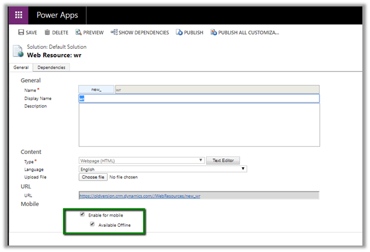Click the Display Name input field
This screenshot has height=252, width=370.
pos(199,98)
